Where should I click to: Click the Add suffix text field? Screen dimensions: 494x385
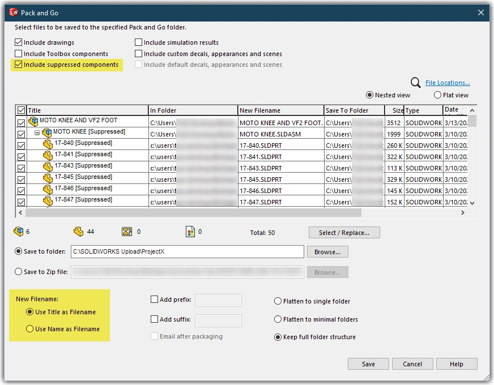[218, 320]
